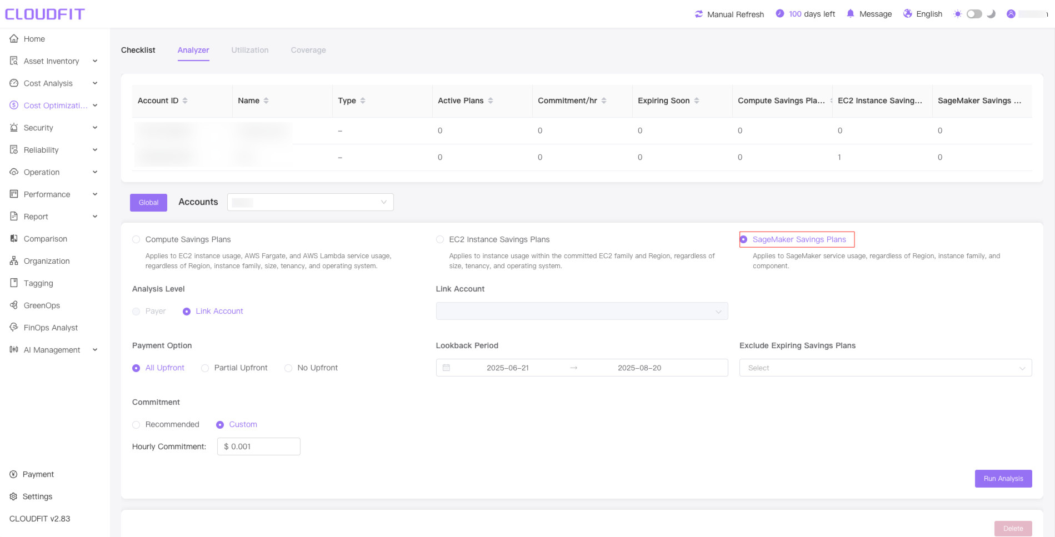Click the Home sidebar icon
This screenshot has height=537, width=1055.
click(x=14, y=39)
